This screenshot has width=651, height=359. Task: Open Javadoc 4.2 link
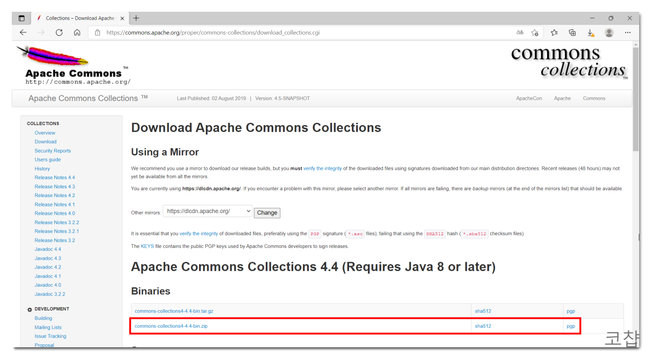(48, 267)
